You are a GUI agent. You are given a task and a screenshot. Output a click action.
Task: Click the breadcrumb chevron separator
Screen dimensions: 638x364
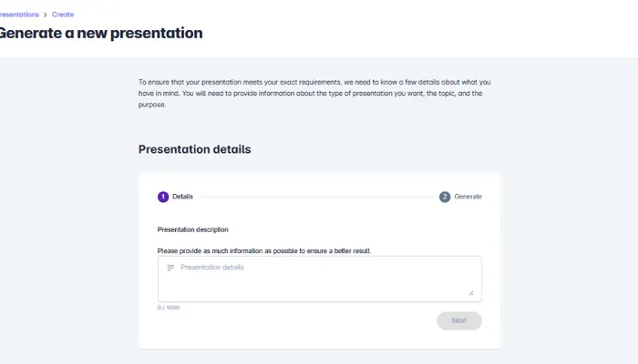45,15
